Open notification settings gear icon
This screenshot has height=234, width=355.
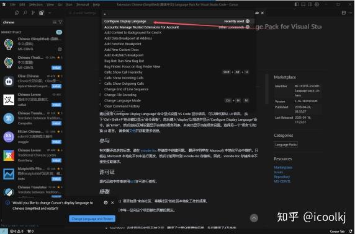coord(106,202)
